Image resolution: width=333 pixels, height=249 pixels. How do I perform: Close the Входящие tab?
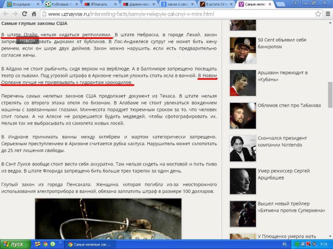[38, 4]
